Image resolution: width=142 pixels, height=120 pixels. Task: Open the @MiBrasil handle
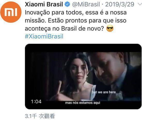pos(86,4)
